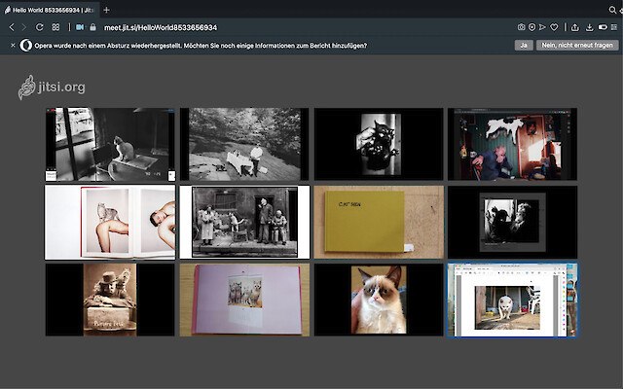Screen dimensions: 623x389
Task: Reload the Jitsi meeting page
Action: pos(40,27)
